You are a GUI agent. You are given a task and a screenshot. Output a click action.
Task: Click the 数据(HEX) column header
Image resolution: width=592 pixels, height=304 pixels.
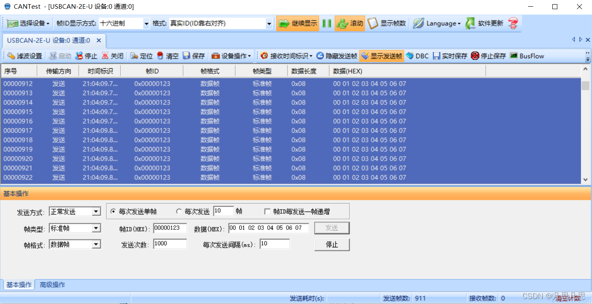click(407, 71)
